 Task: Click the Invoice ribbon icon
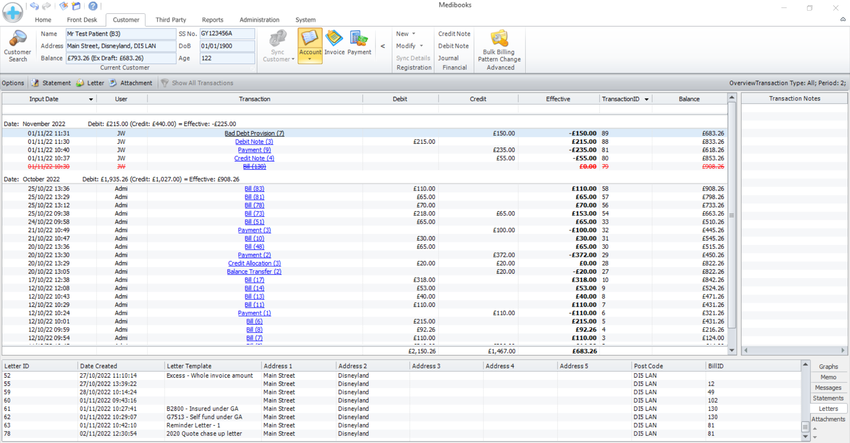[x=334, y=43]
